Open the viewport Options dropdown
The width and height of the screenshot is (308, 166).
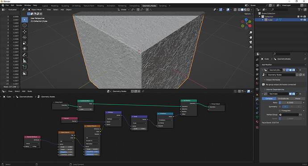[x=249, y=14]
